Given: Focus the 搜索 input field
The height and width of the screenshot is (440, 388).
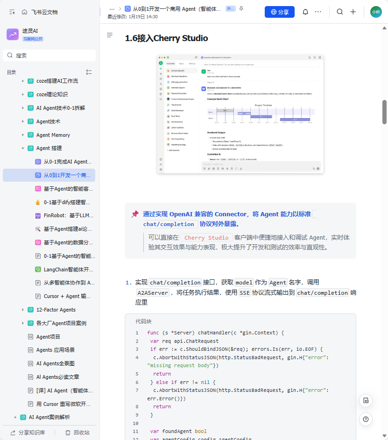Looking at the screenshot, I should click(49, 55).
